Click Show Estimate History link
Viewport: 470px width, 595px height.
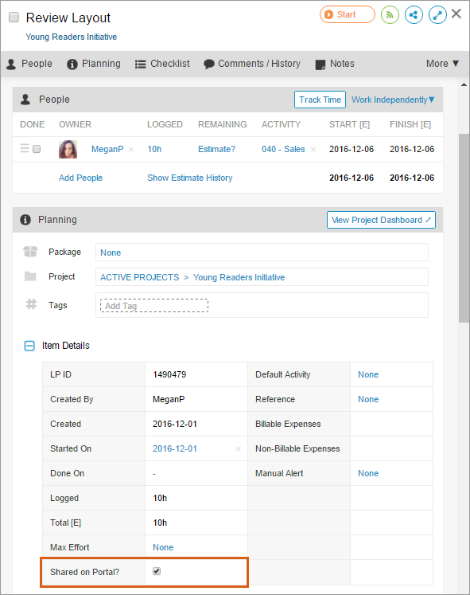[190, 178]
